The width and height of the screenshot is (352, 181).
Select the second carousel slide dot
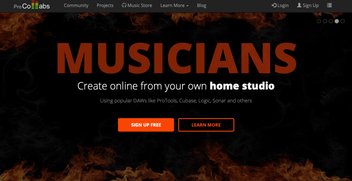[x=325, y=21]
